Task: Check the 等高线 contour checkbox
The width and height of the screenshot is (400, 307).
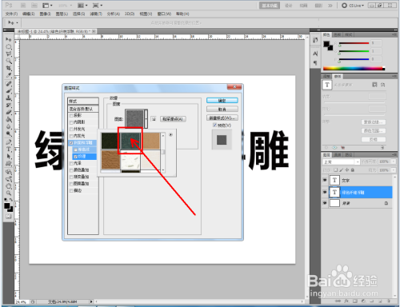Action: (x=76, y=150)
